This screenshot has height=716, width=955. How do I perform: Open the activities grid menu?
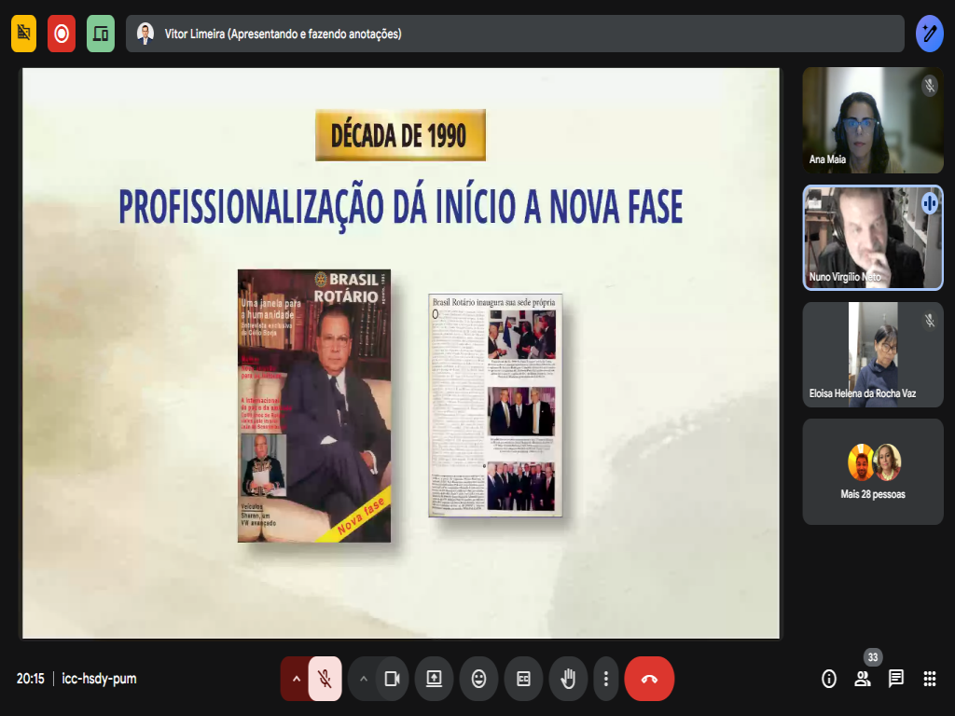tap(930, 679)
